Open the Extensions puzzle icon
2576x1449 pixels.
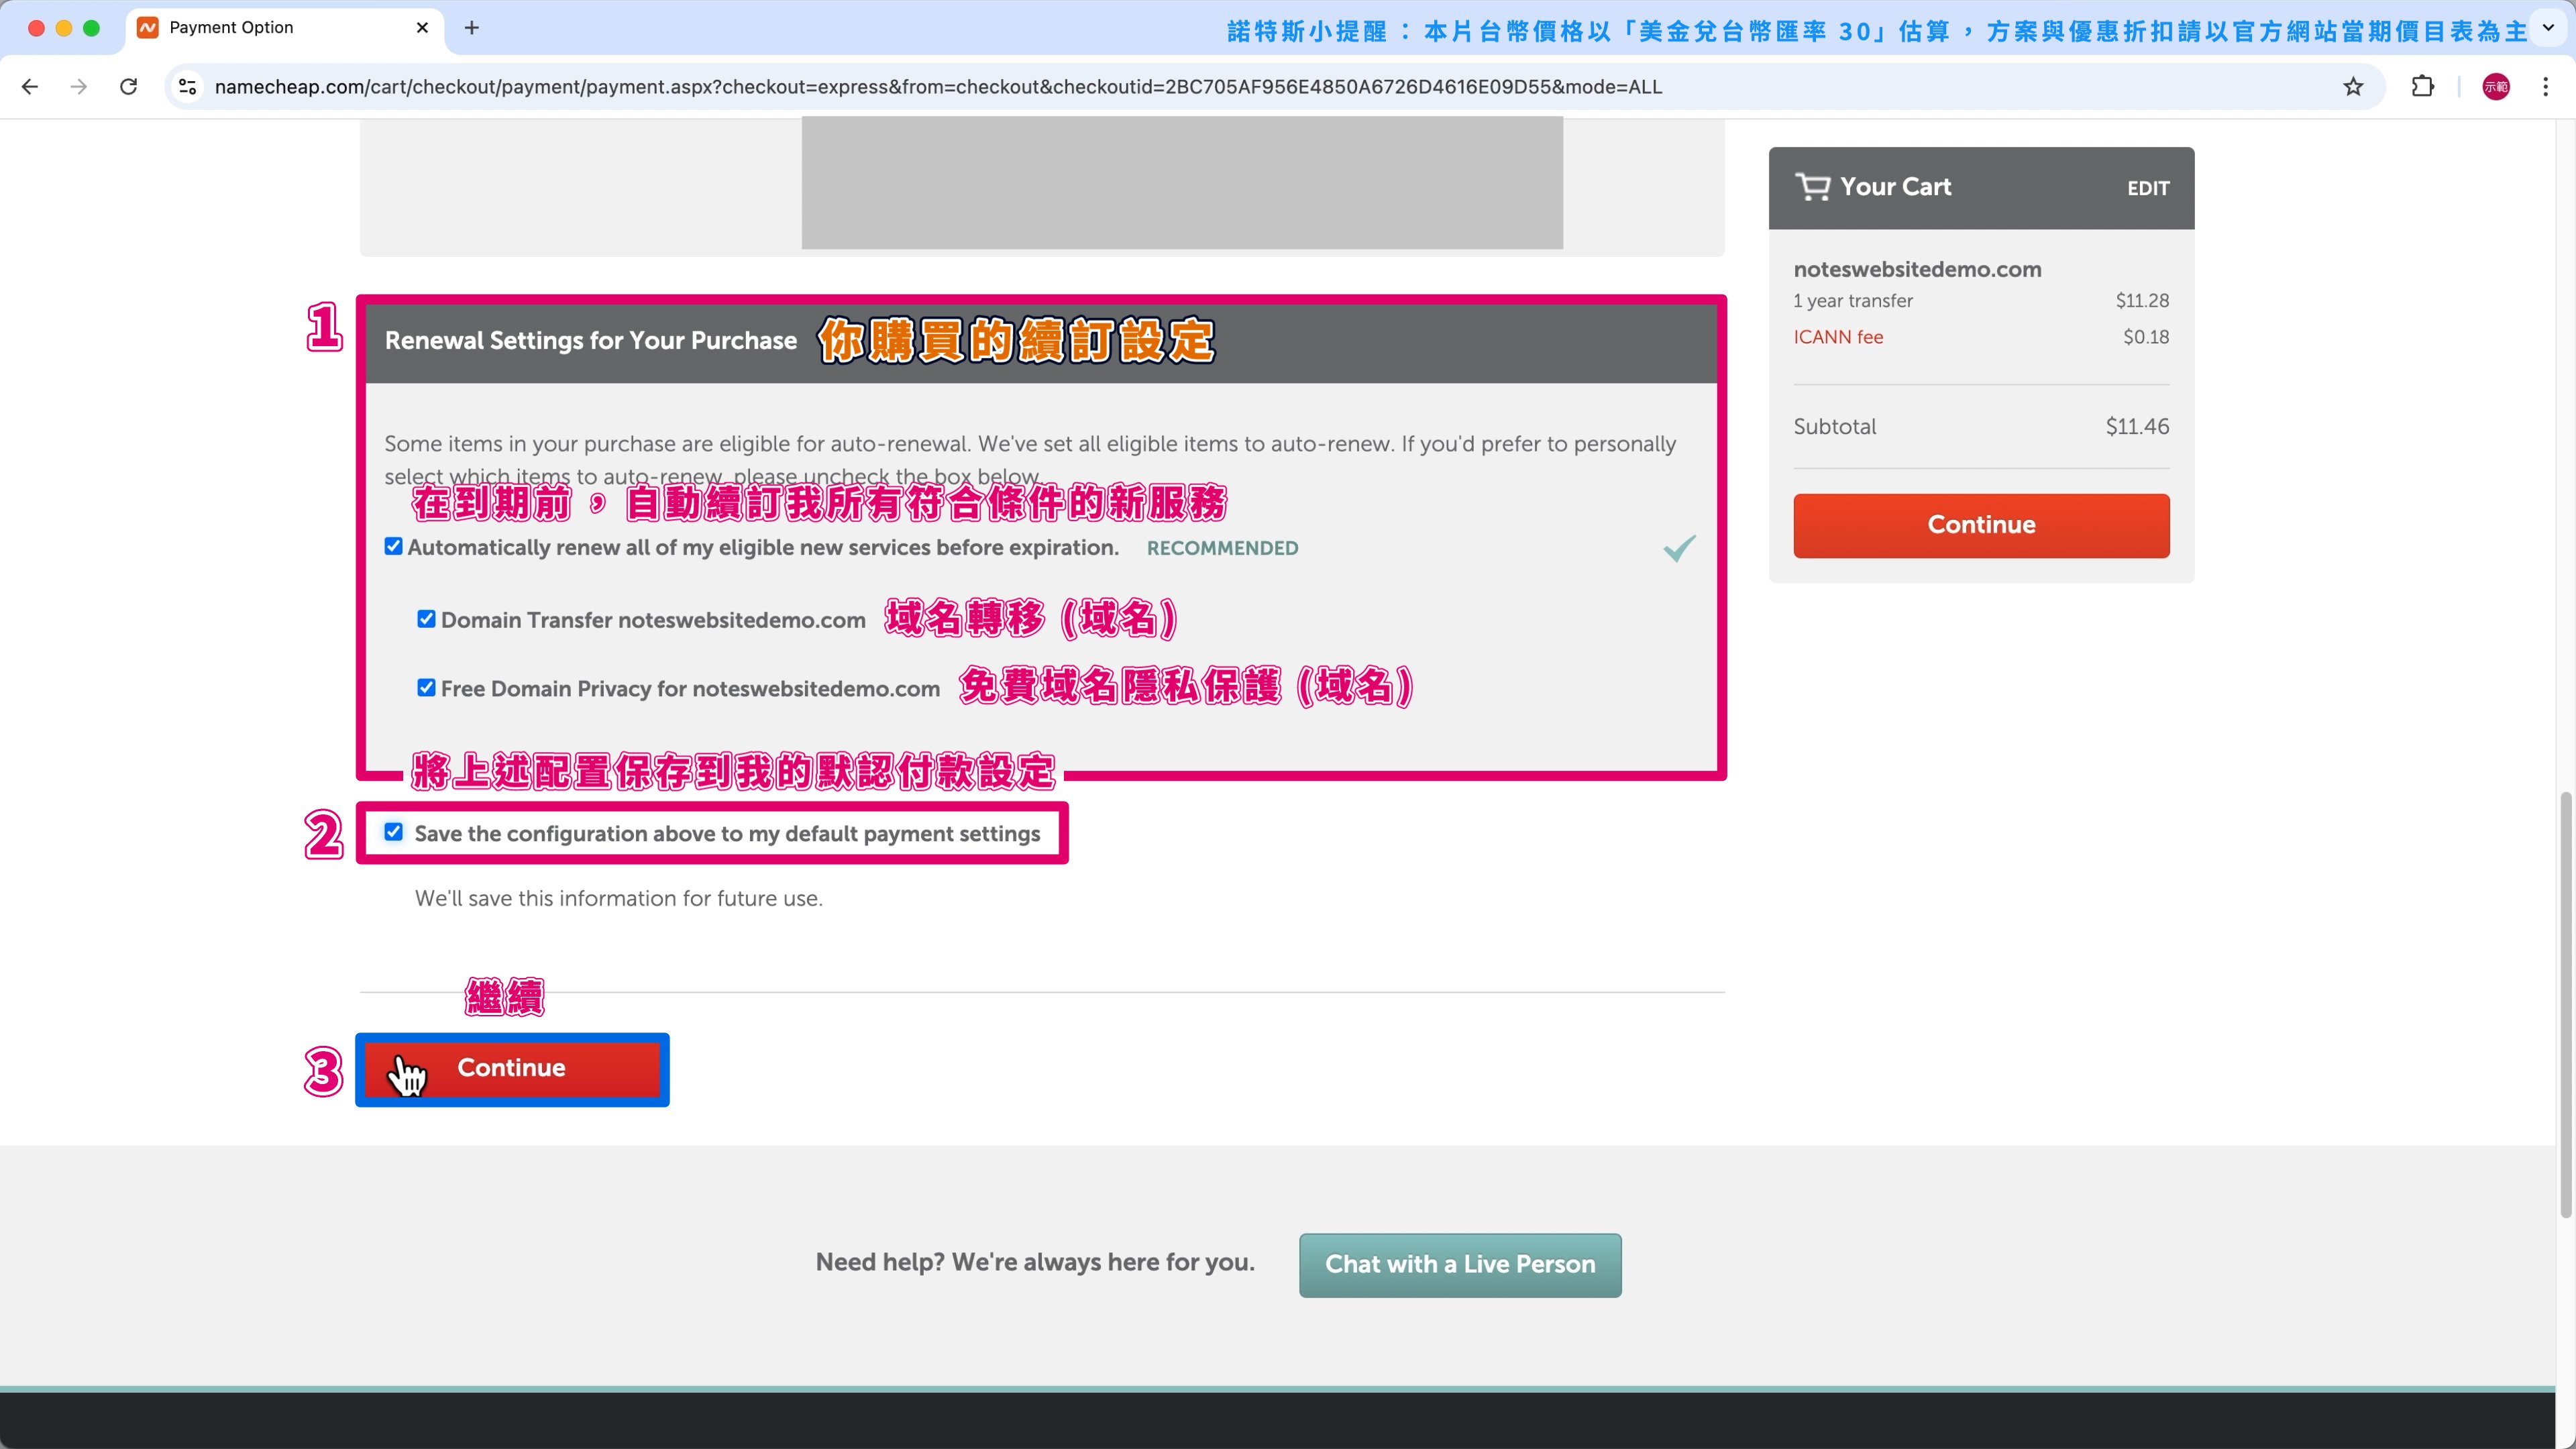2422,87
